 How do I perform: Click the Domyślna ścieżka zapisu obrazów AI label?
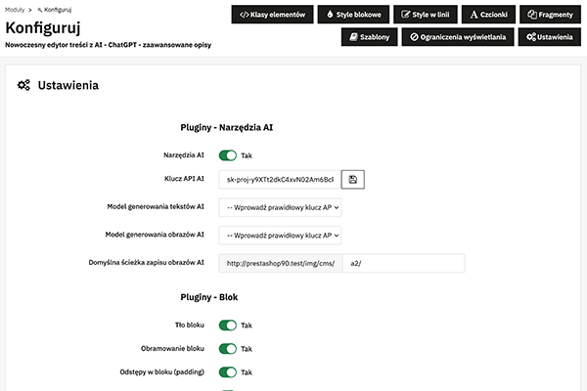pyautogui.click(x=147, y=263)
